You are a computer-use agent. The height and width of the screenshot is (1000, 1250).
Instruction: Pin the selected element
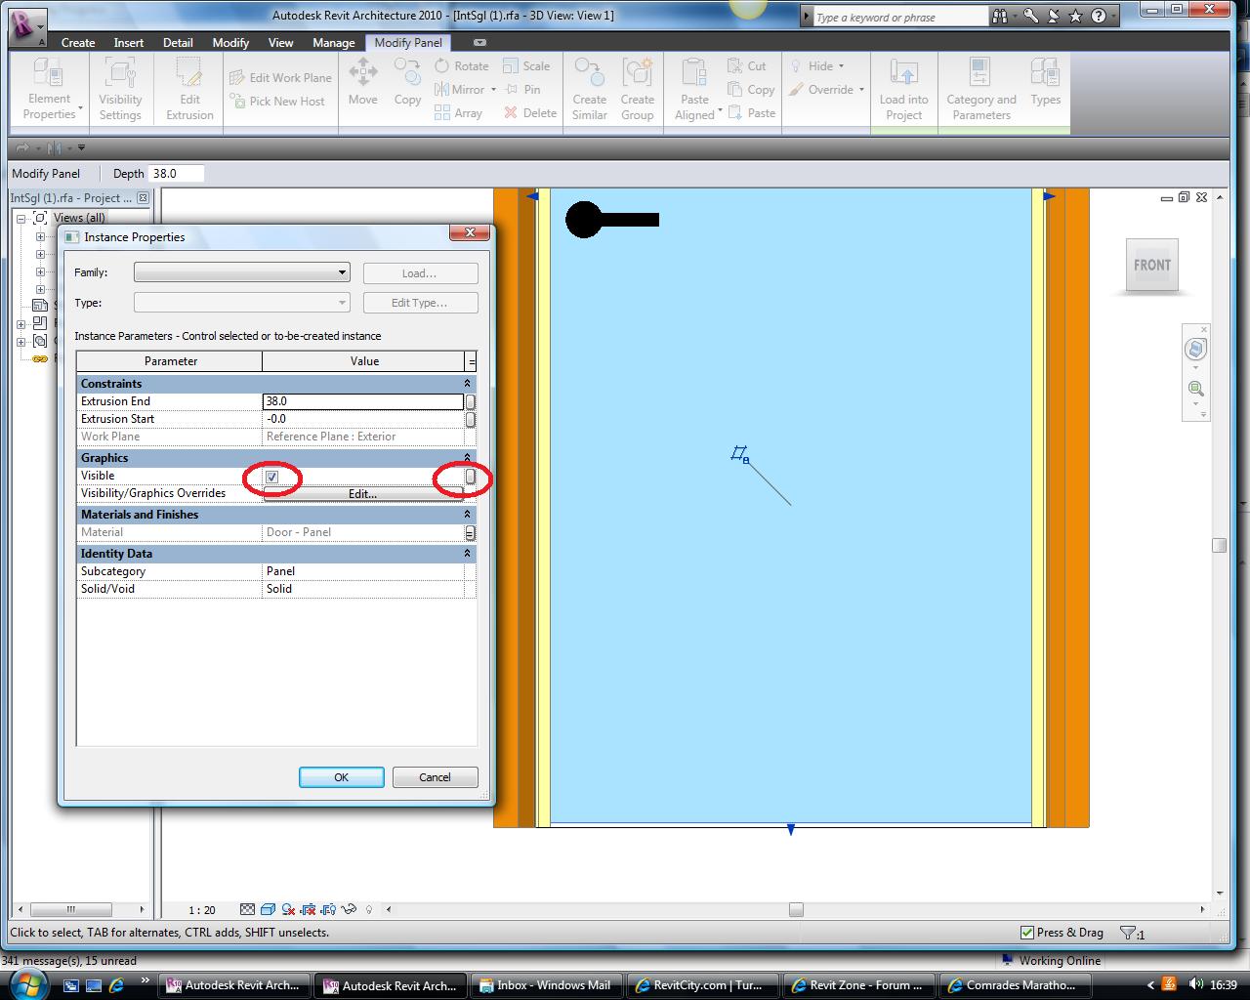[522, 90]
